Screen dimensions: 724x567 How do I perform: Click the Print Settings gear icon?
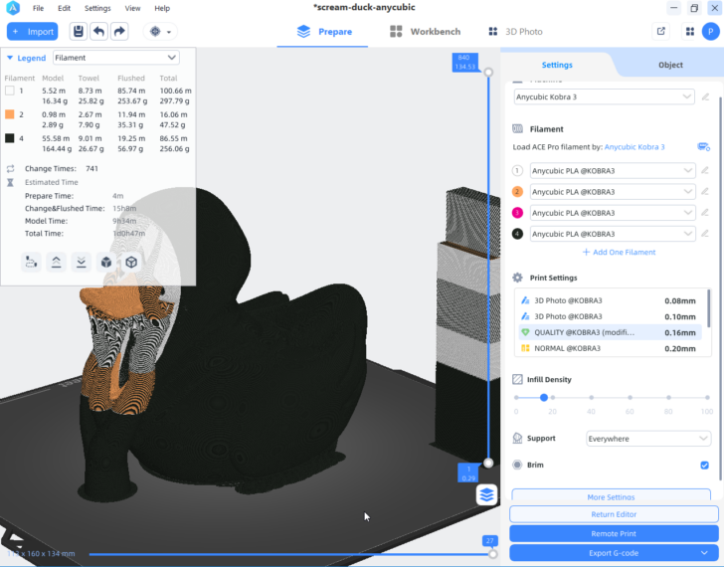tap(517, 278)
